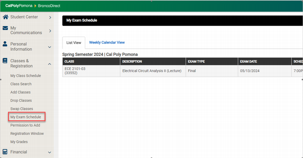Click the Personal Information person icon
Viewport: 303px width, 158px height.
coord(5,44)
